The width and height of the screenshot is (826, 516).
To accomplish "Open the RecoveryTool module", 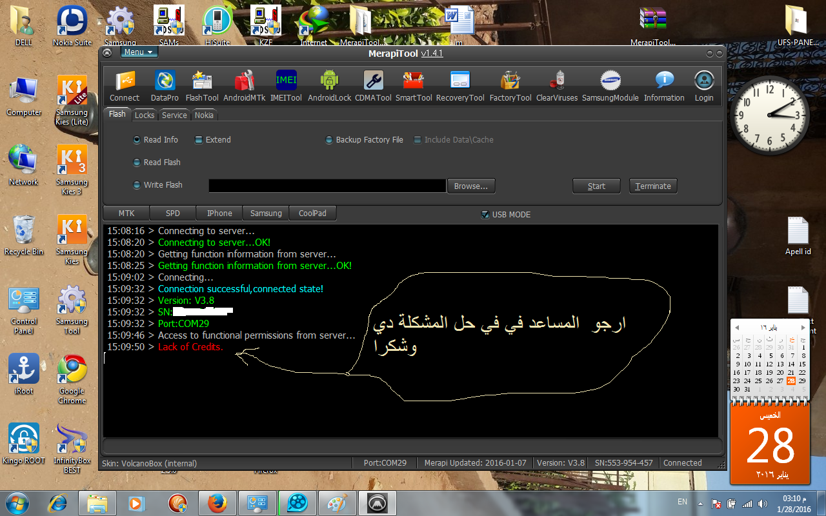I will (460, 86).
